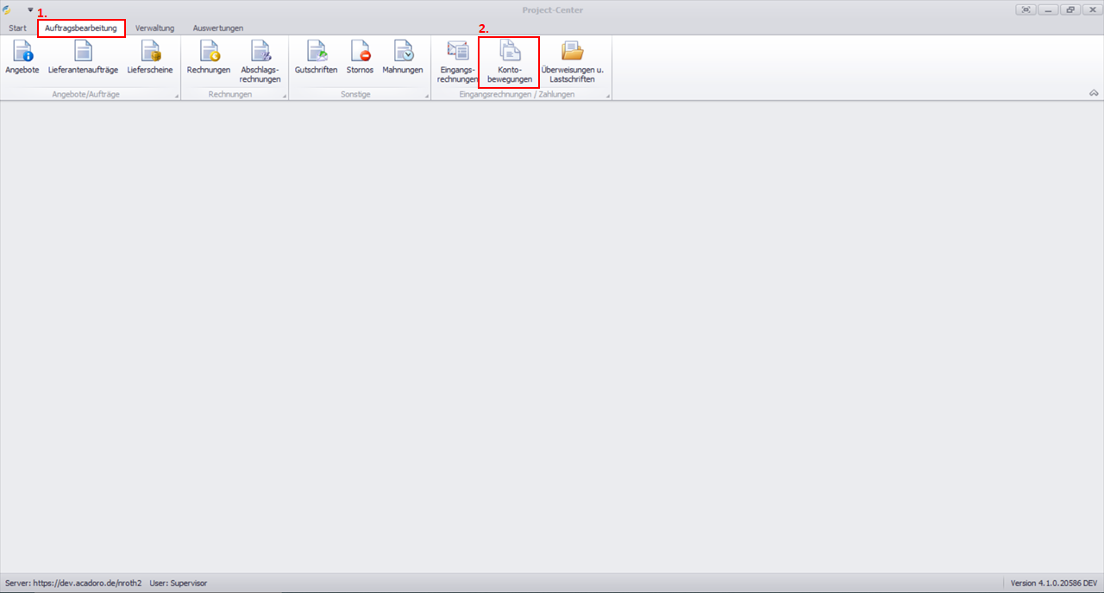Open Abschlagsrechnungen
This screenshot has width=1104, height=593.
point(260,61)
